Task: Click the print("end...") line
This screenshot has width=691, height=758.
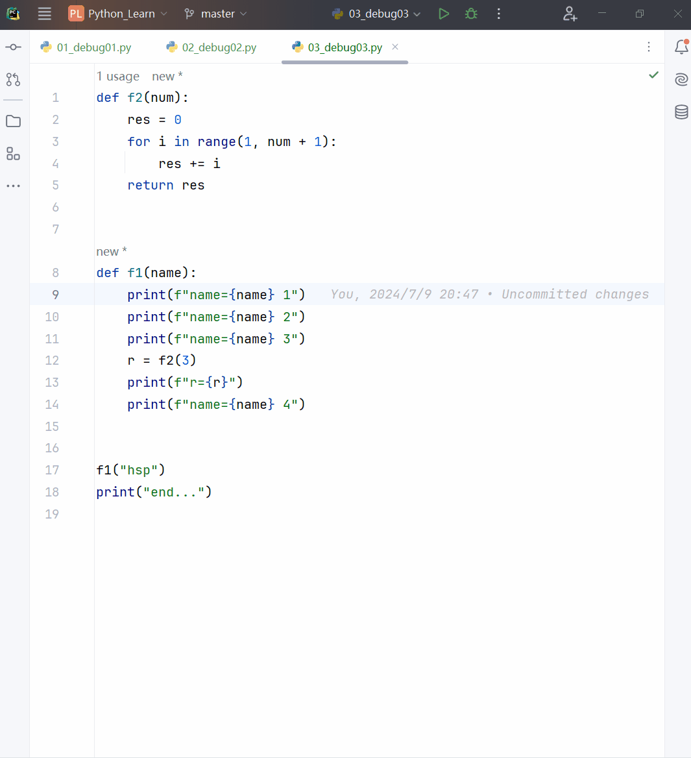Action: pos(154,492)
